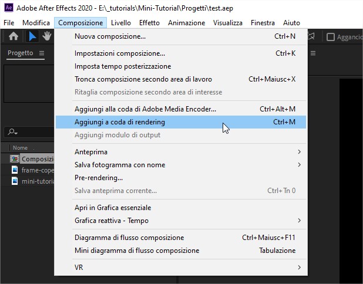Screen dimensions: 363x284
Task: Click the frame-cope image file icon
Action: 15,170
